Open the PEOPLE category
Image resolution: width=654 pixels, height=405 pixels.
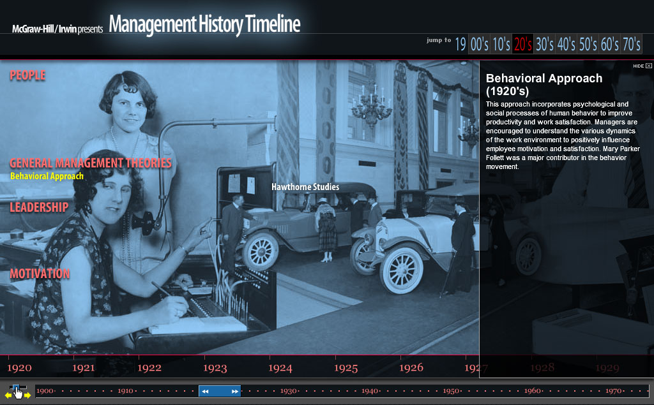click(x=28, y=76)
